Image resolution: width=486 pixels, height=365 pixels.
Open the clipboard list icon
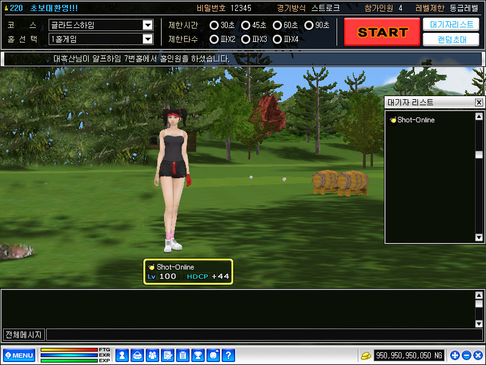coord(183,355)
